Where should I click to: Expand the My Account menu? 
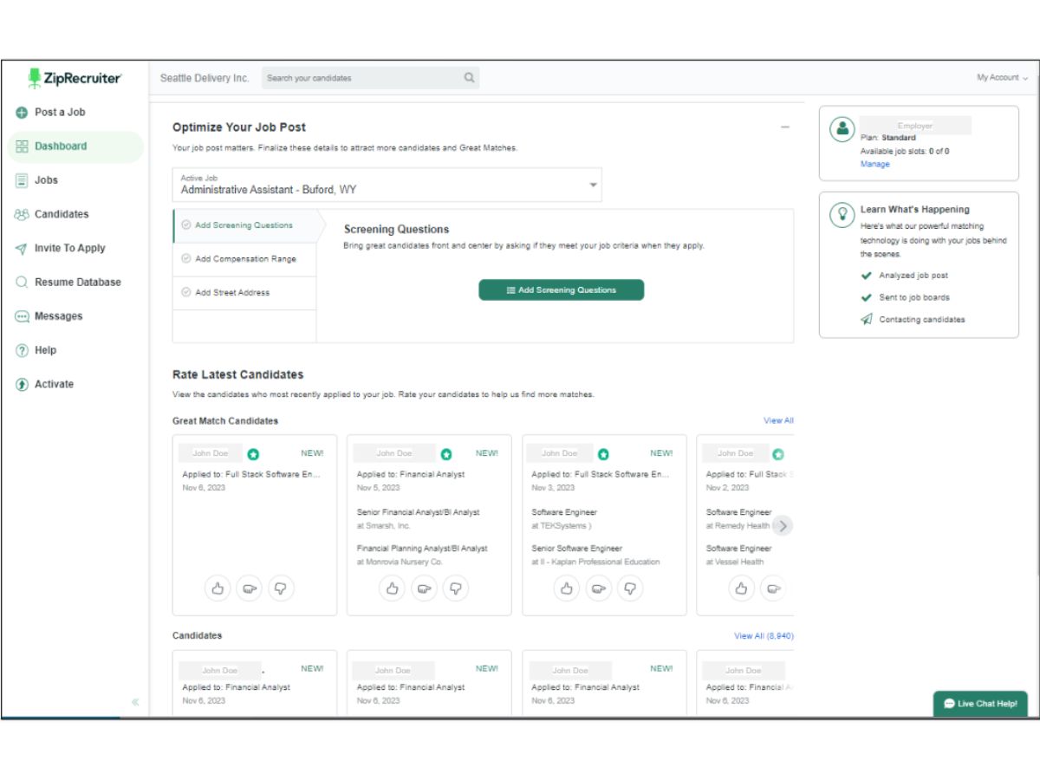click(x=1002, y=78)
